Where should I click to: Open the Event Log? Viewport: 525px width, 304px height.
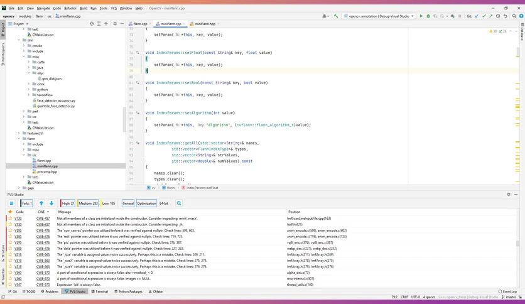pos(507,291)
